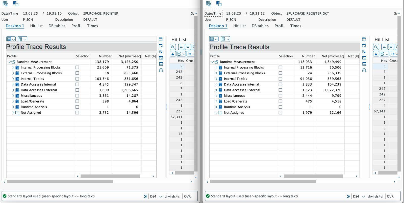This screenshot has height=203, width=404.
Task: Click the double-arrow expand button in the right status bar
Action: (x=348, y=196)
